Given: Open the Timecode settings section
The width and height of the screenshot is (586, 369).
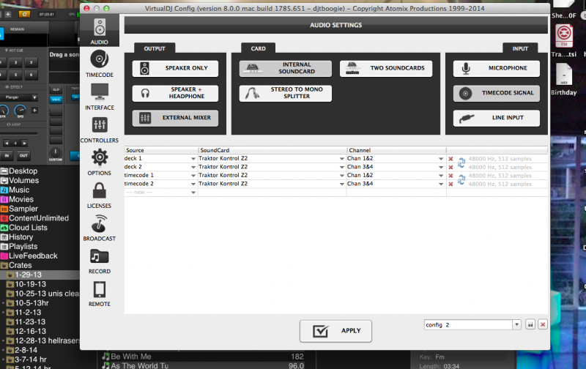Looking at the screenshot, I should (x=100, y=64).
